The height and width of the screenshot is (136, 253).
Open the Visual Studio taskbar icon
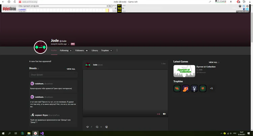42,133
